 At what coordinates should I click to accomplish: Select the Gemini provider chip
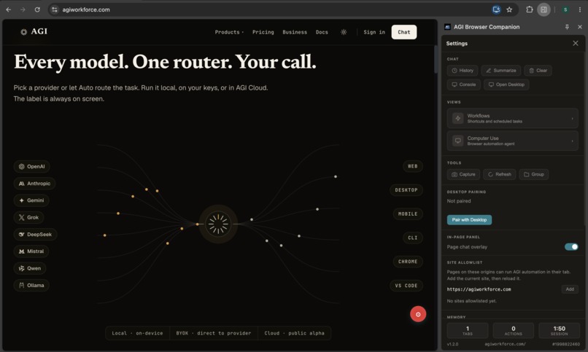click(31, 200)
